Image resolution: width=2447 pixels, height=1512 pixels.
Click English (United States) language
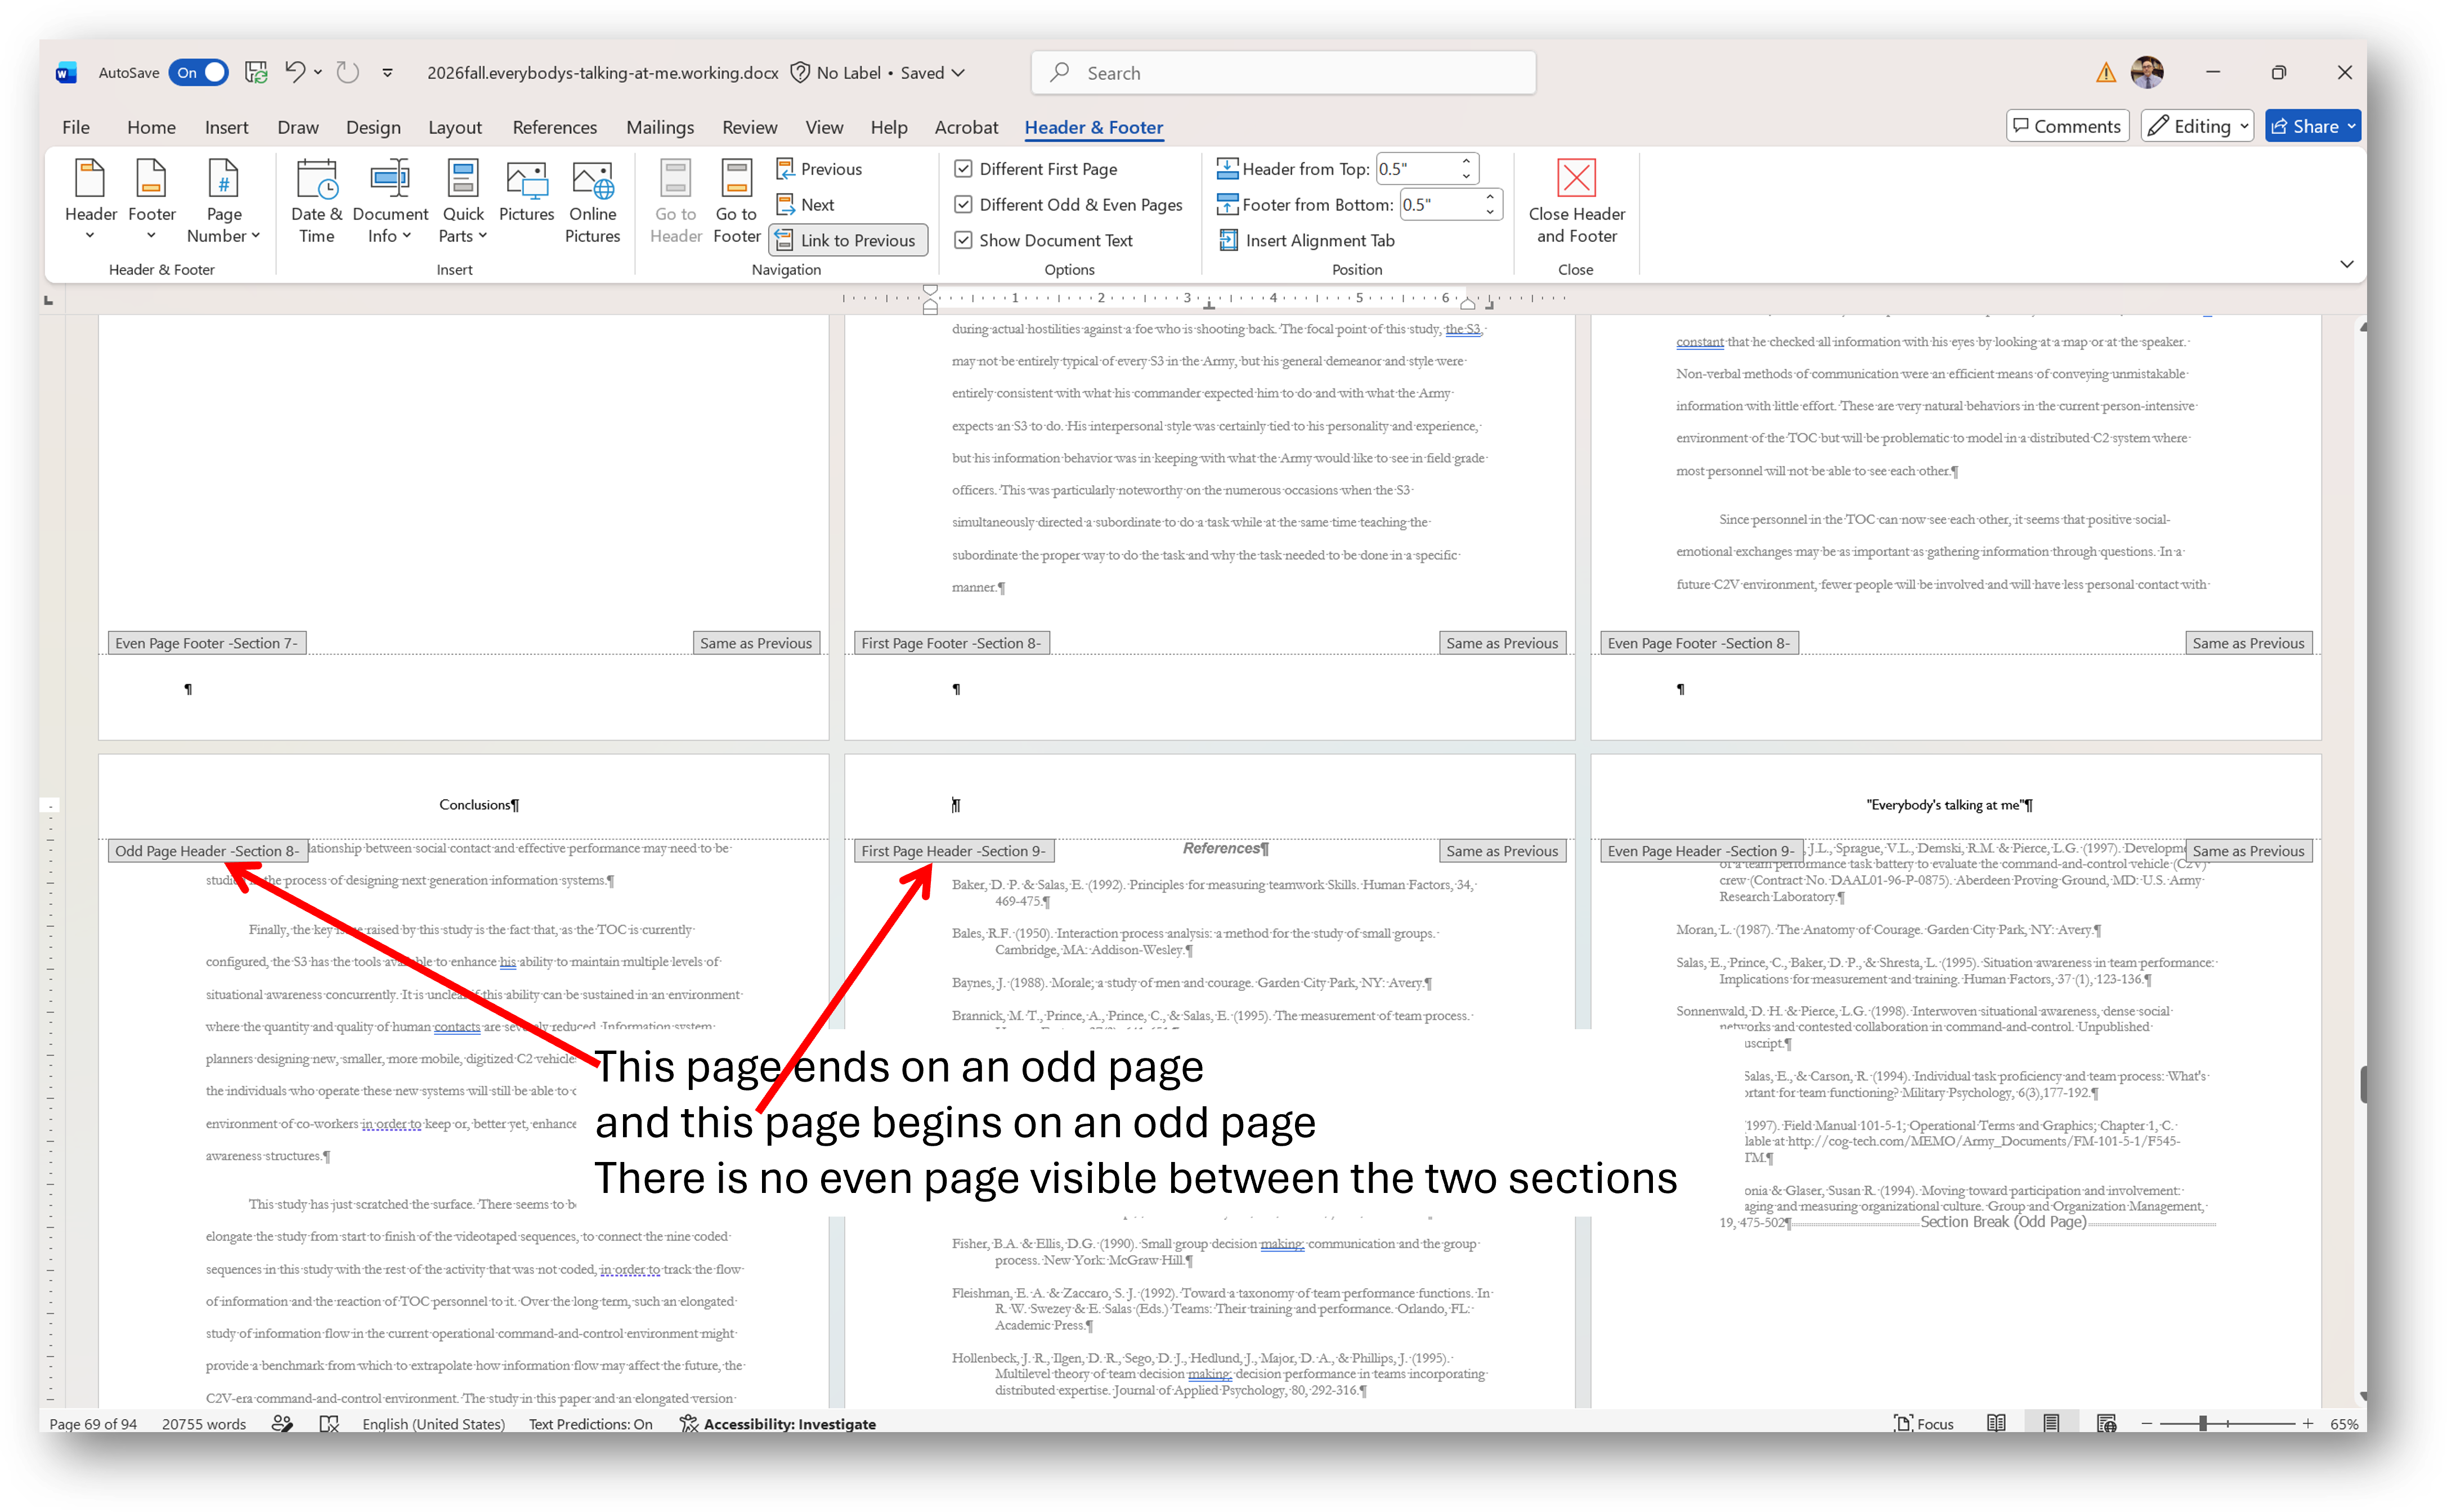(433, 1424)
